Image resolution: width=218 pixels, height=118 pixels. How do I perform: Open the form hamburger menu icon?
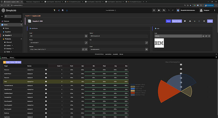[204, 21]
